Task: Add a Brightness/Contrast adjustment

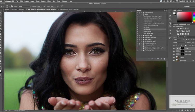Action: point(178,28)
